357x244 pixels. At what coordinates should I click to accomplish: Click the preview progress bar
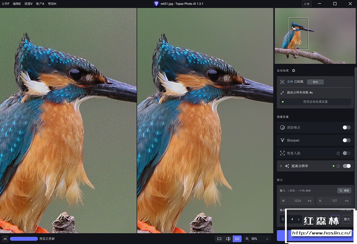coord(24,239)
